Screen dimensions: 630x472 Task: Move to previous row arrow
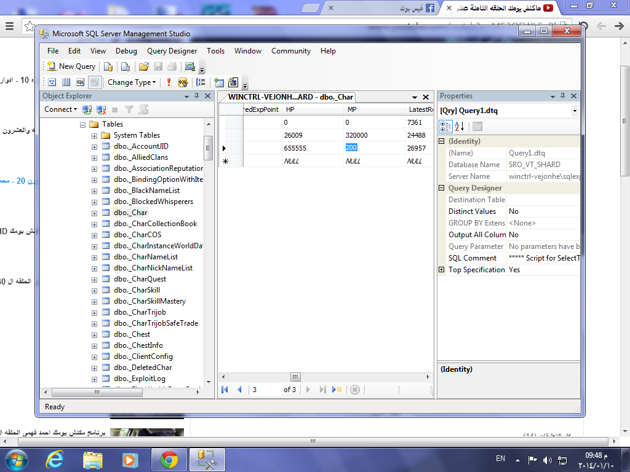coord(239,389)
